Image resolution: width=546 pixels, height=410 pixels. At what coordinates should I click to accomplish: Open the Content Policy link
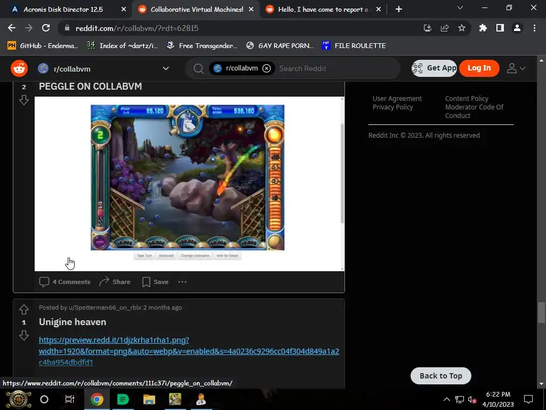pos(467,99)
